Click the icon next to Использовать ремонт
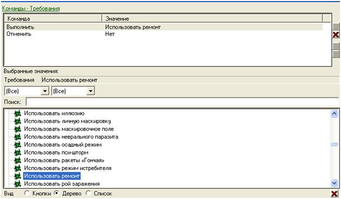 pos(17,176)
